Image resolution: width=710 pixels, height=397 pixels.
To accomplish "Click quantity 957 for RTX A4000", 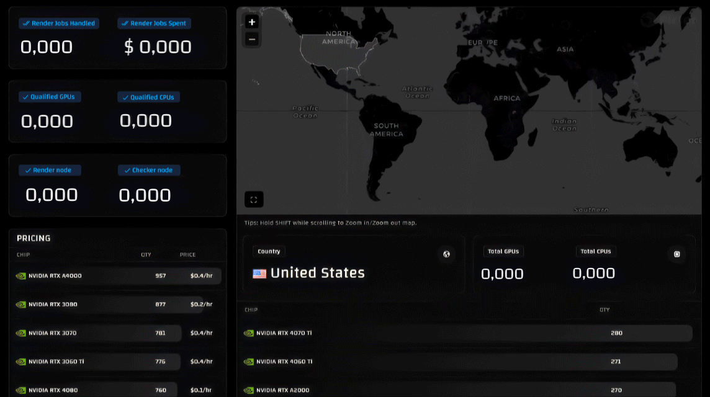I will coord(160,275).
